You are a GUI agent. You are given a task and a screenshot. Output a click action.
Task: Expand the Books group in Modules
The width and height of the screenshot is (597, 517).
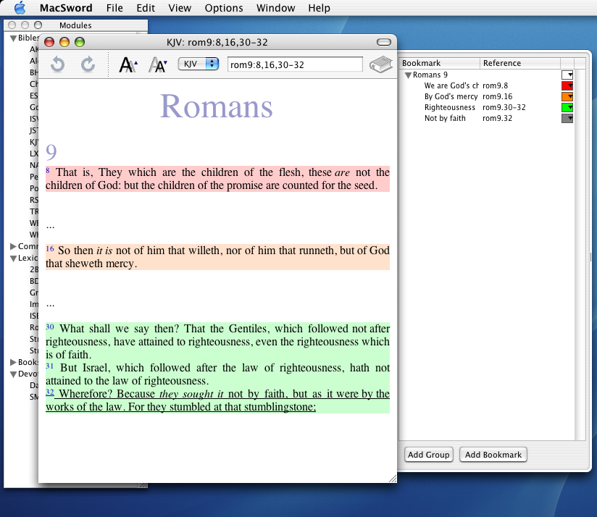point(13,362)
